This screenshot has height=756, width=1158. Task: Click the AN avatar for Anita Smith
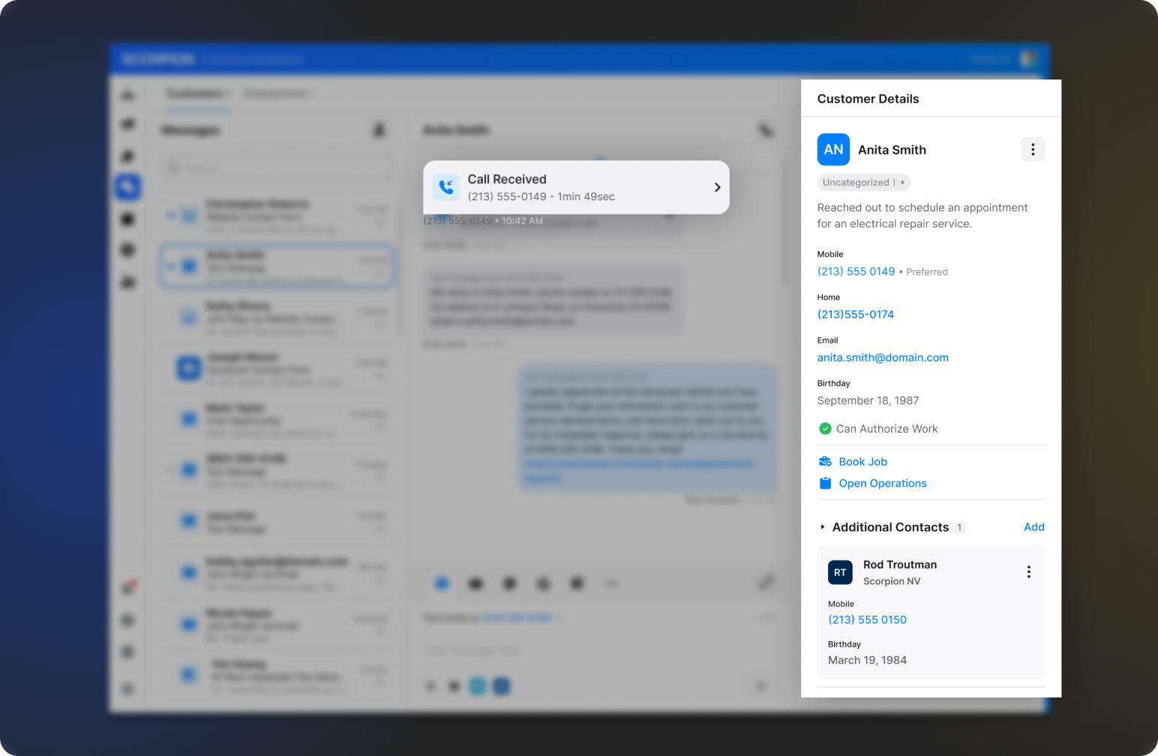[833, 149]
